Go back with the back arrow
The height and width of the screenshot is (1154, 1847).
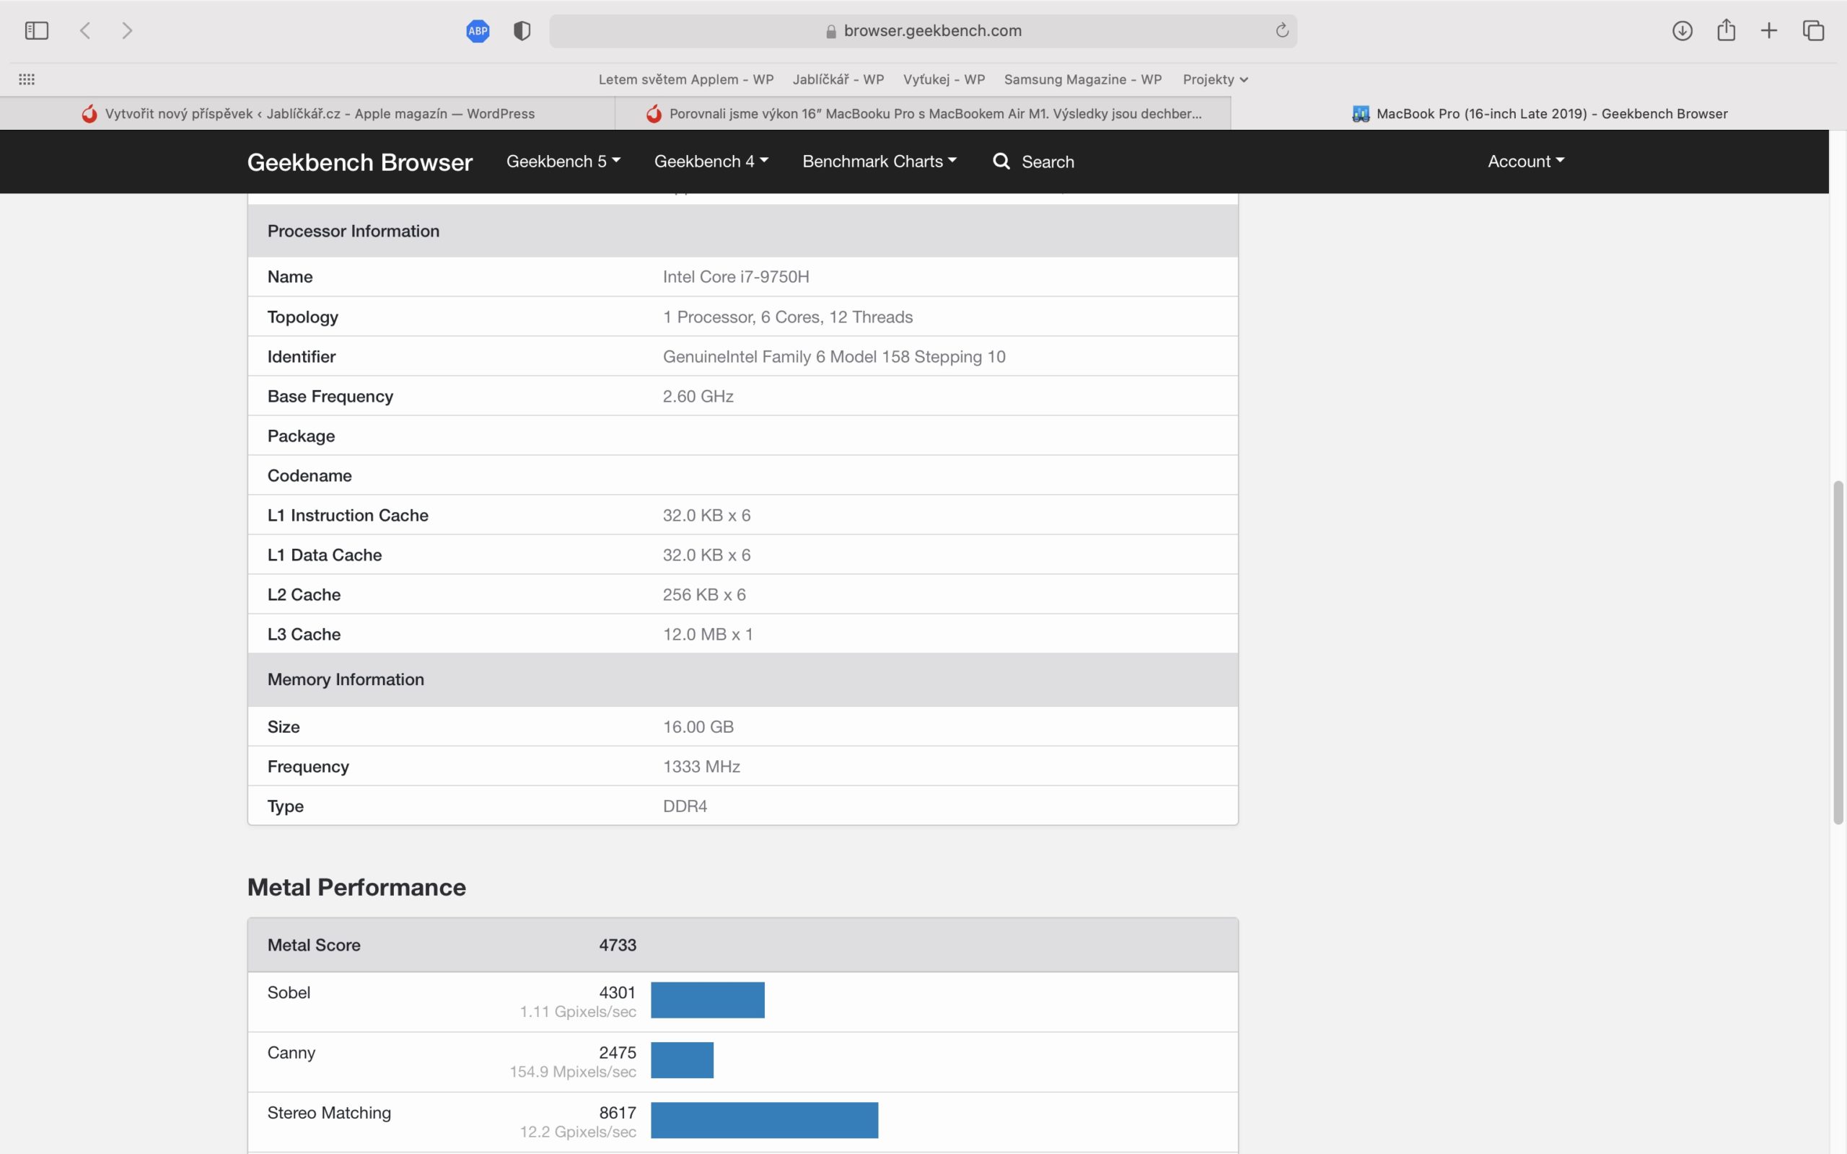click(x=85, y=30)
